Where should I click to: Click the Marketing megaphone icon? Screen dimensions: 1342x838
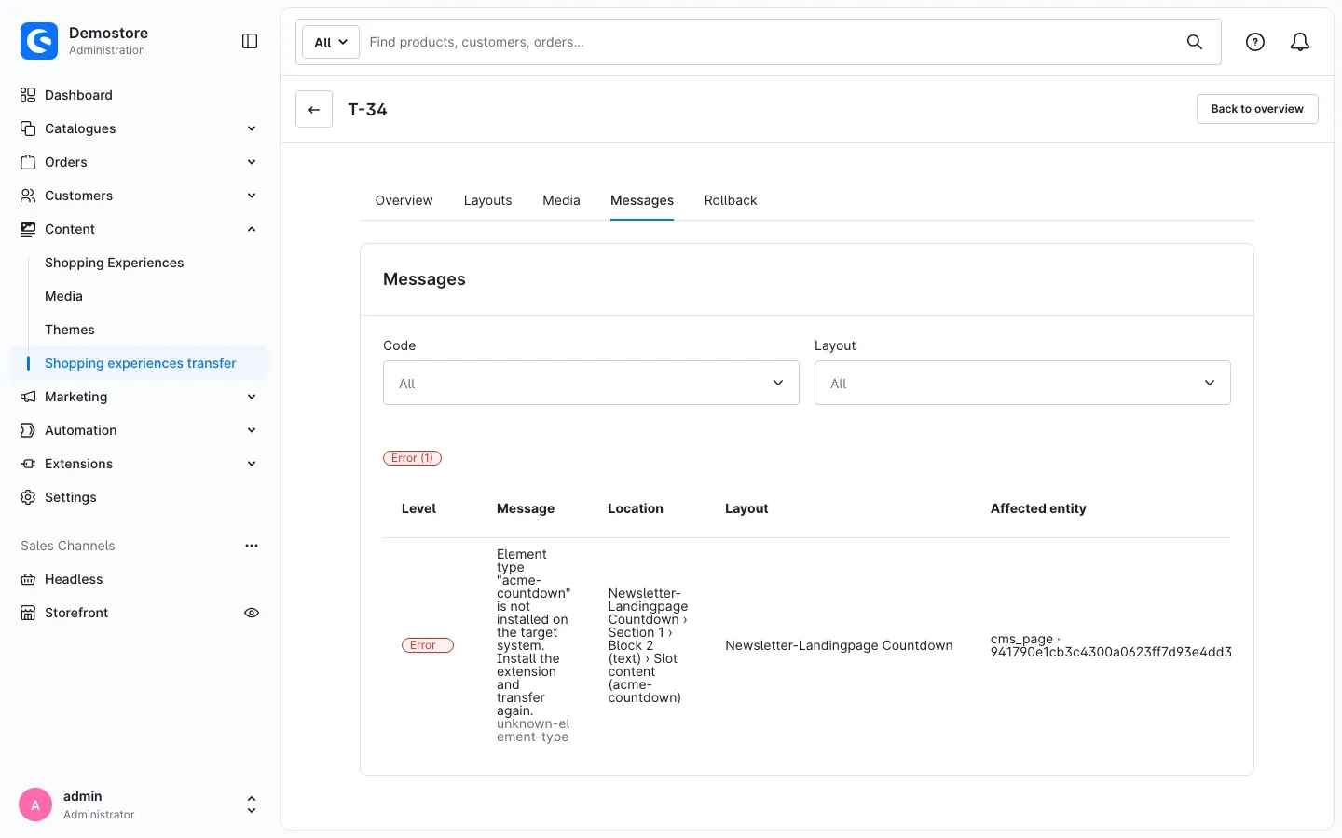tap(28, 397)
